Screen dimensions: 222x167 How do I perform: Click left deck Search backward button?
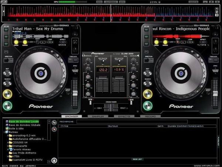(5, 83)
